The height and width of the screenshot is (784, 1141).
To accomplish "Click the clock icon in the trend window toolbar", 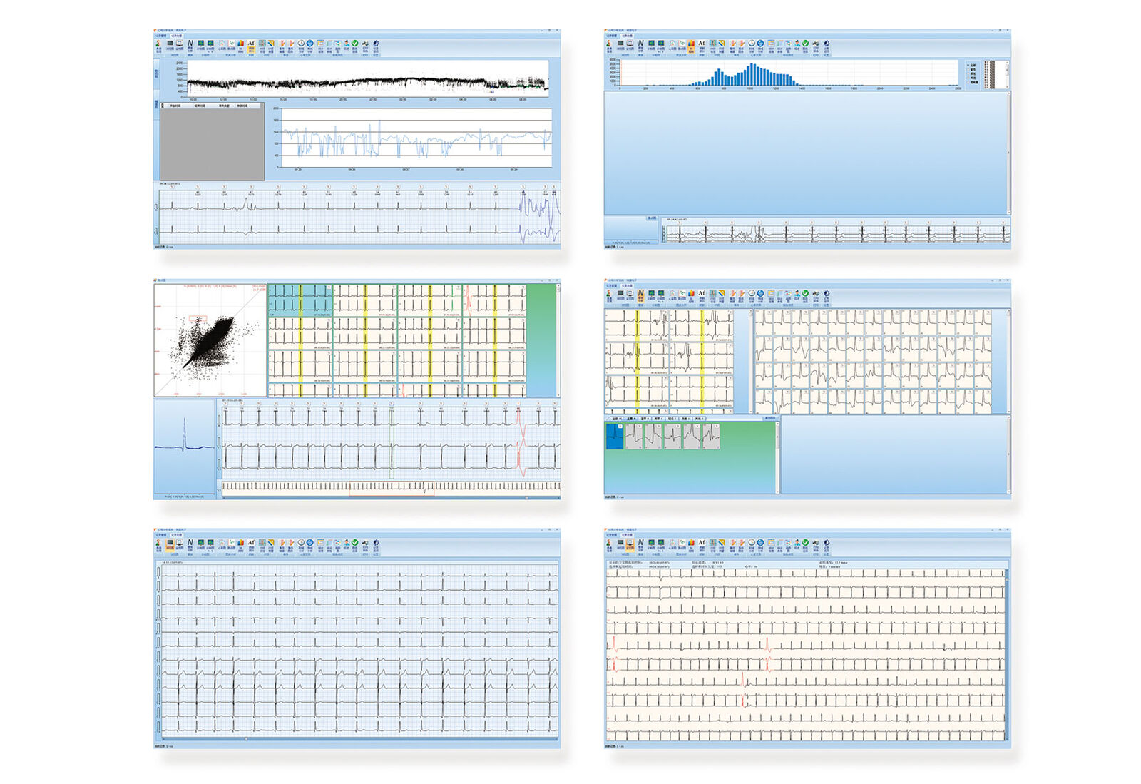I will (x=301, y=44).
